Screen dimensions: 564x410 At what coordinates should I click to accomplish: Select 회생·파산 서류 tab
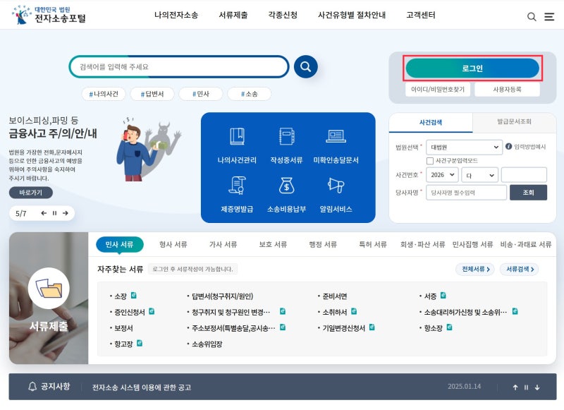pyautogui.click(x=422, y=244)
